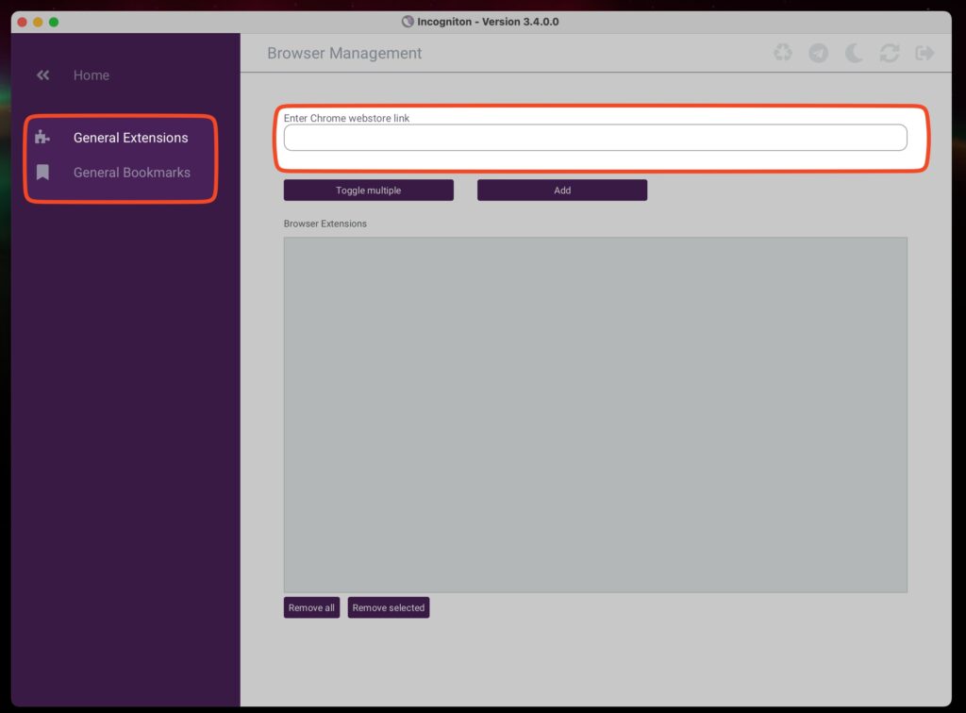Click the refresh icon in the toolbar

[x=889, y=53]
